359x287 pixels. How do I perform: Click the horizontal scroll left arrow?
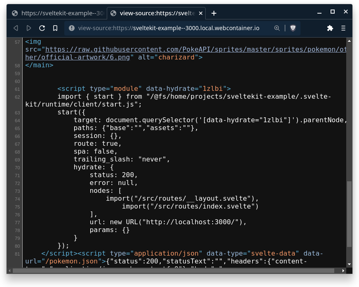(x=9, y=271)
